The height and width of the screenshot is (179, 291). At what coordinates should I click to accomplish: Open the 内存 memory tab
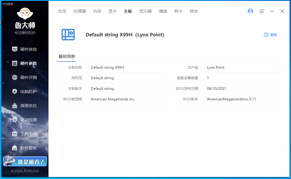point(97,11)
